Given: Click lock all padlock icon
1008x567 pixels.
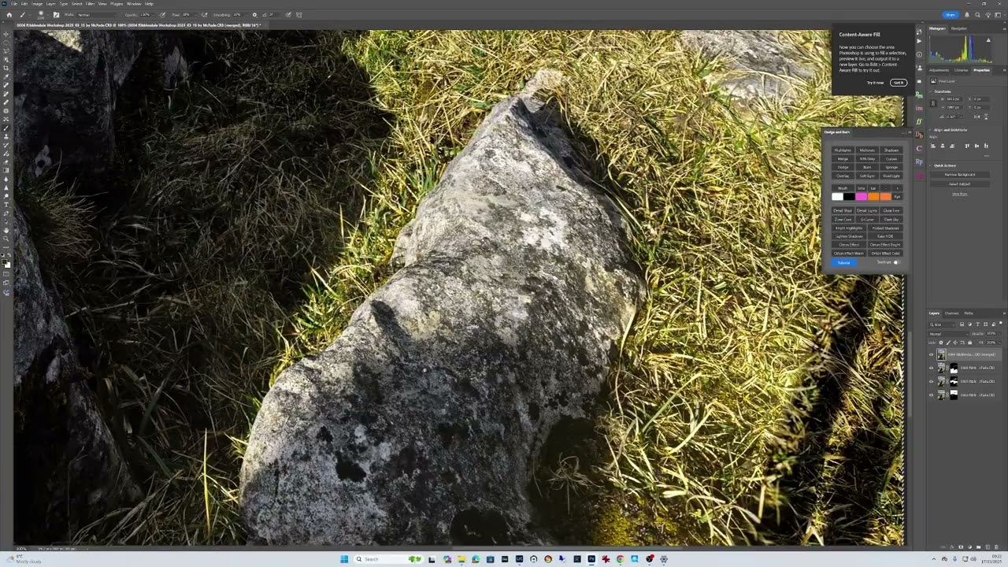Looking at the screenshot, I should (970, 343).
